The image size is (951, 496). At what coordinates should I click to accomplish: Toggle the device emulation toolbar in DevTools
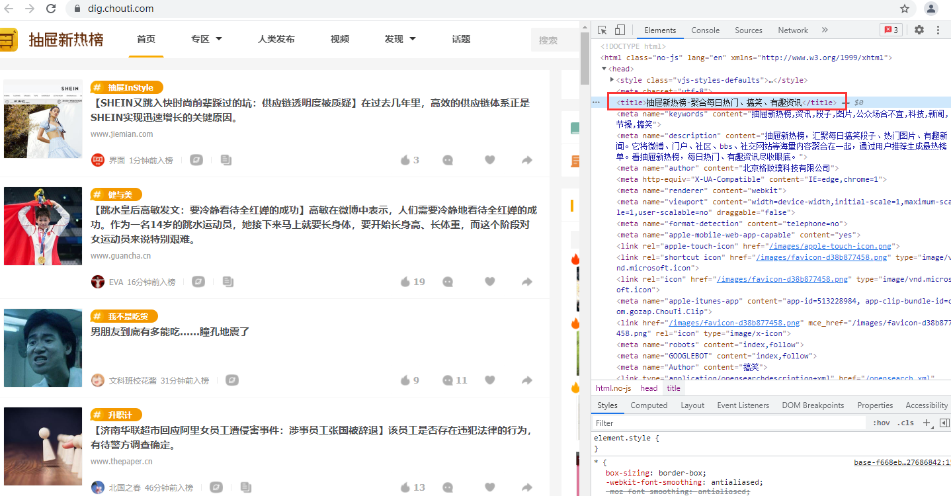tap(619, 30)
